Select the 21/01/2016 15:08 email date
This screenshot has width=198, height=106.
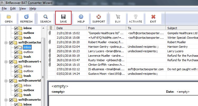point(68,38)
